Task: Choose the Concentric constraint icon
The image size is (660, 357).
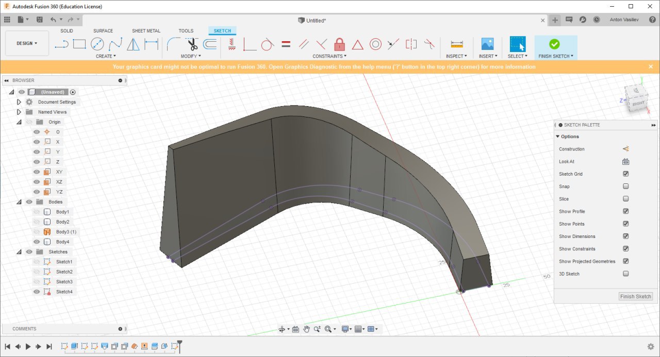Action: click(x=375, y=44)
